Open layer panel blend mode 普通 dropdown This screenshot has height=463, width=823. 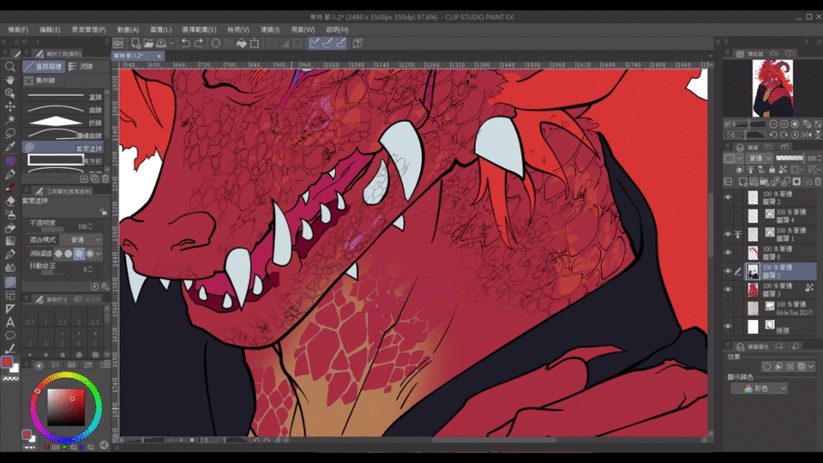click(x=760, y=158)
